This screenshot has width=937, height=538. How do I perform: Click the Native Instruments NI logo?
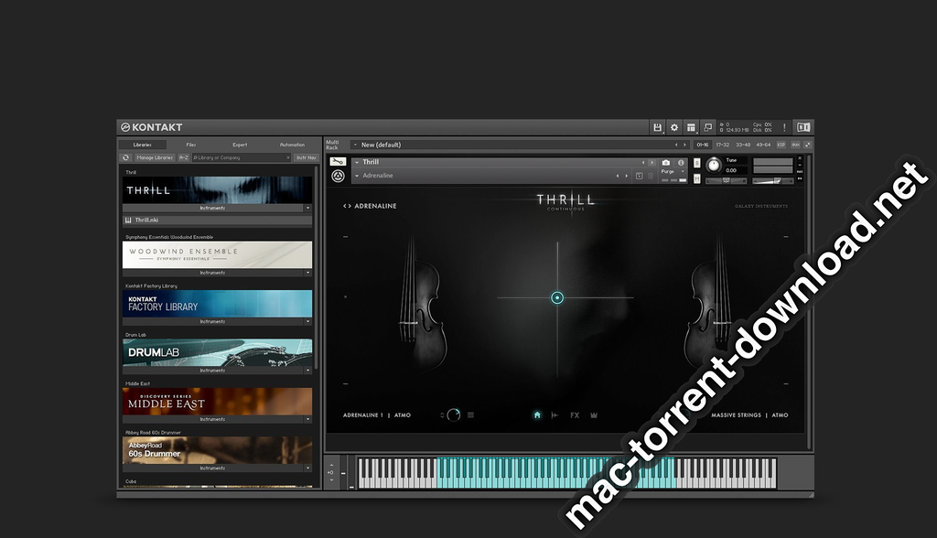[803, 127]
